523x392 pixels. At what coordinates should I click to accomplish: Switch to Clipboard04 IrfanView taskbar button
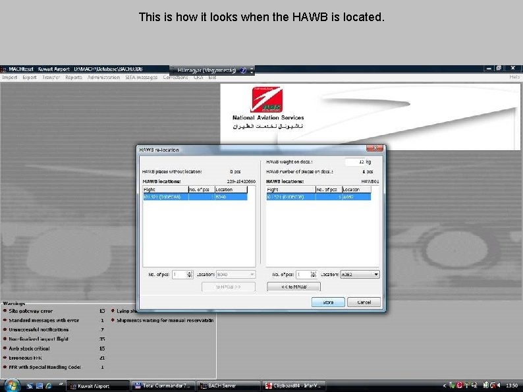(x=294, y=385)
